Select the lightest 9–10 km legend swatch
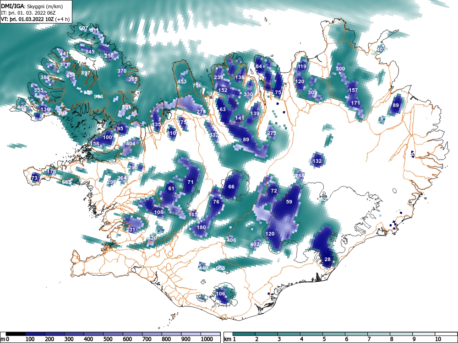Screen dimensions: 458x343 click(424, 334)
